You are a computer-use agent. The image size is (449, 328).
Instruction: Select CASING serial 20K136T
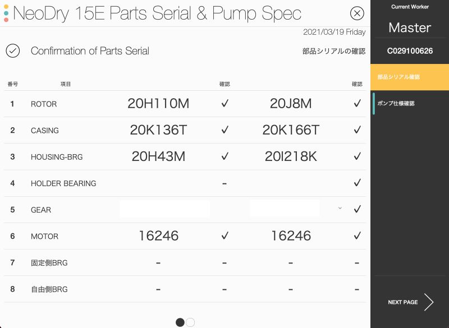pos(158,130)
